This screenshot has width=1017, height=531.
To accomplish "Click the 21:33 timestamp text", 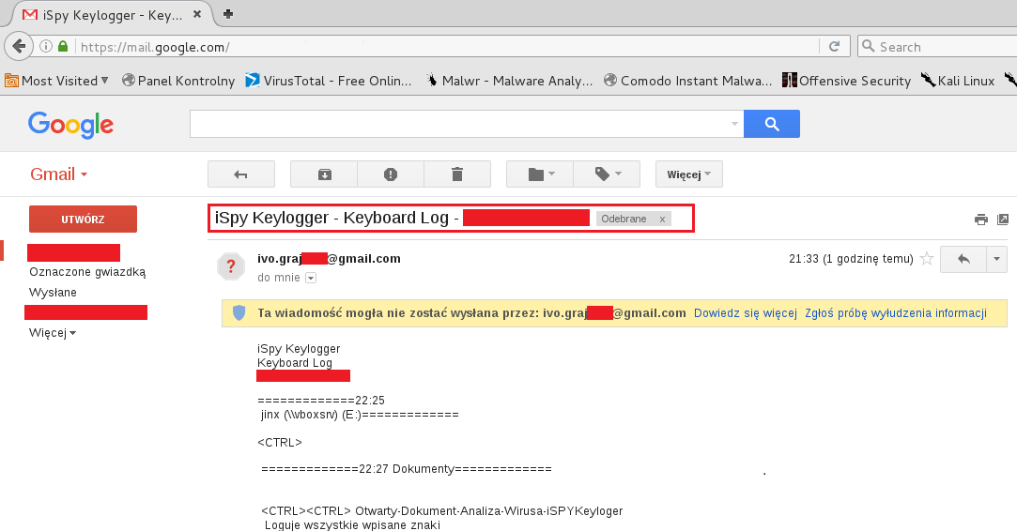I will coord(851,259).
